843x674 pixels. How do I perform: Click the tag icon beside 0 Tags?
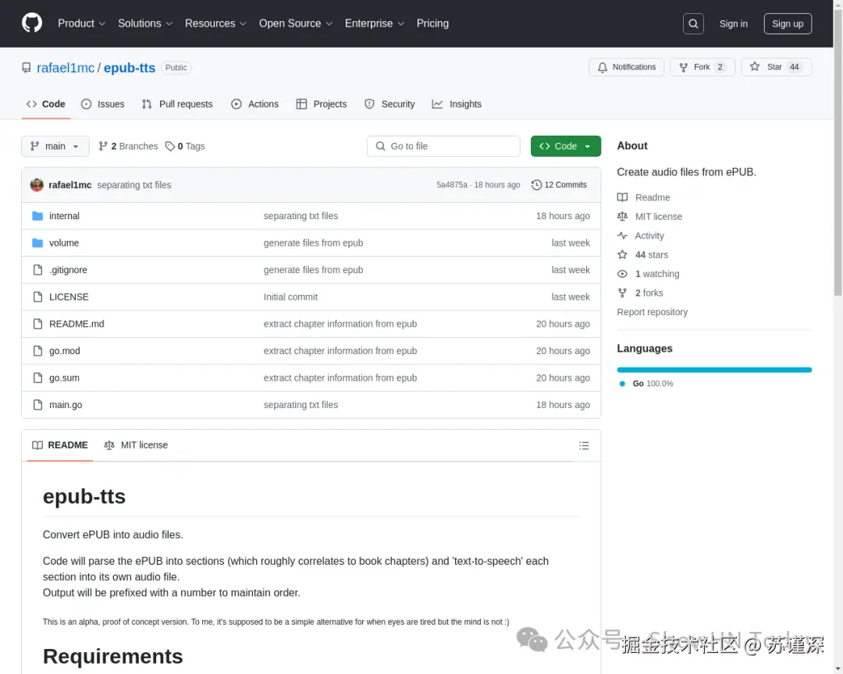(x=170, y=146)
